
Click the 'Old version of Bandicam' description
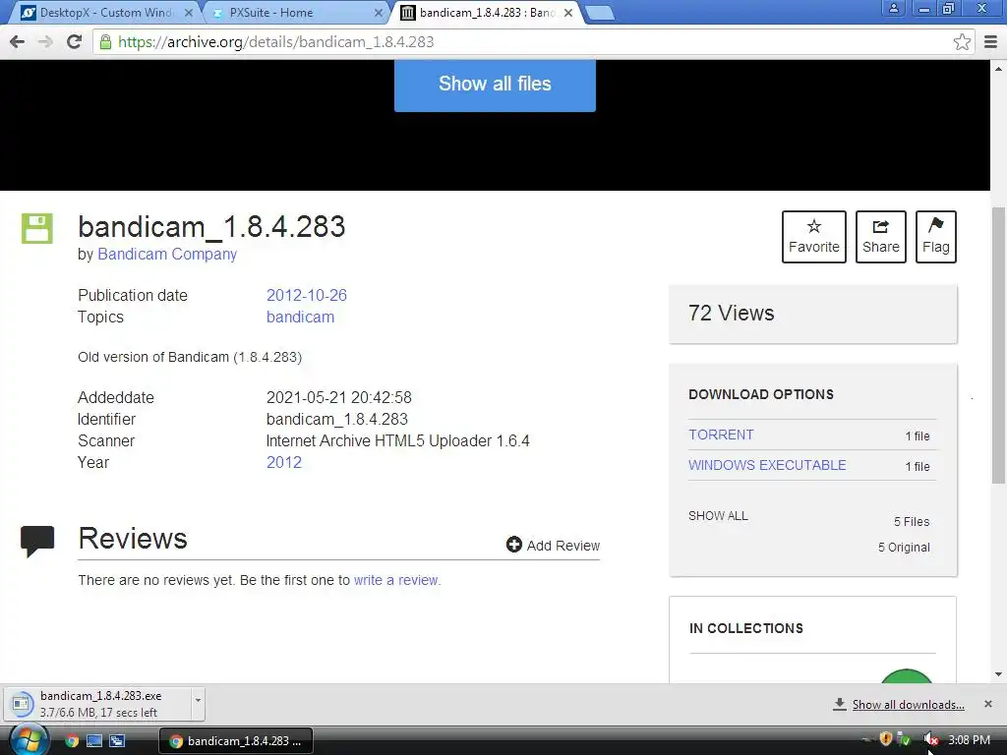(x=190, y=357)
